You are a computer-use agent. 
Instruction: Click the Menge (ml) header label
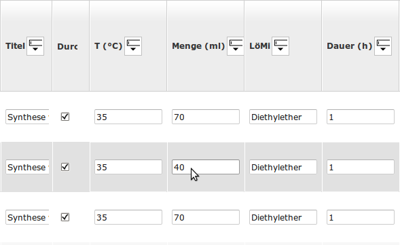198,46
